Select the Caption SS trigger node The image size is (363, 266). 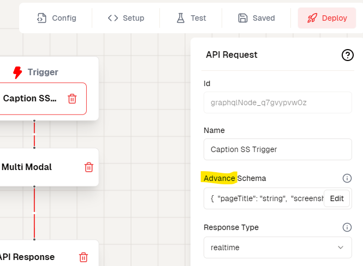click(x=30, y=99)
